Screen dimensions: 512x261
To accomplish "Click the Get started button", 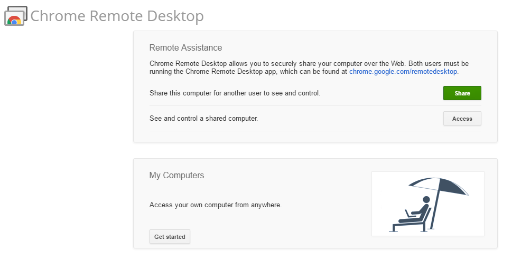I will pos(170,237).
